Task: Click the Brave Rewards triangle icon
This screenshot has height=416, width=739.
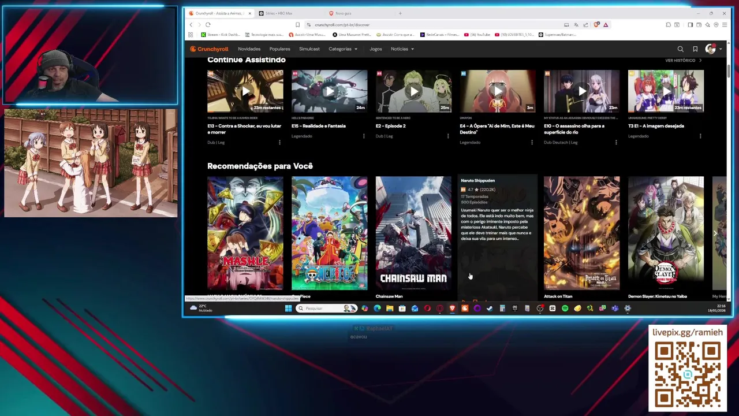Action: coord(606,25)
